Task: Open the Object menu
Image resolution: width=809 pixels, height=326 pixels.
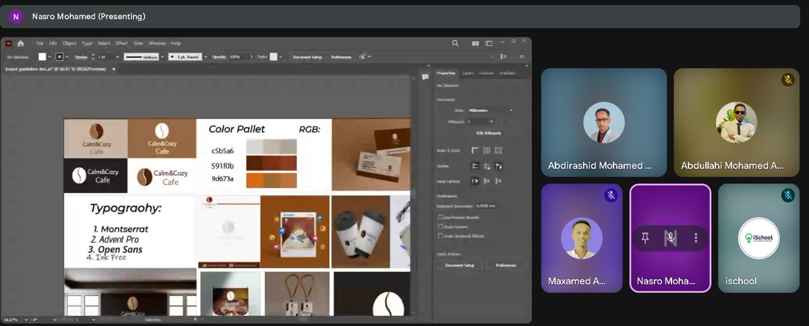Action: [x=69, y=43]
